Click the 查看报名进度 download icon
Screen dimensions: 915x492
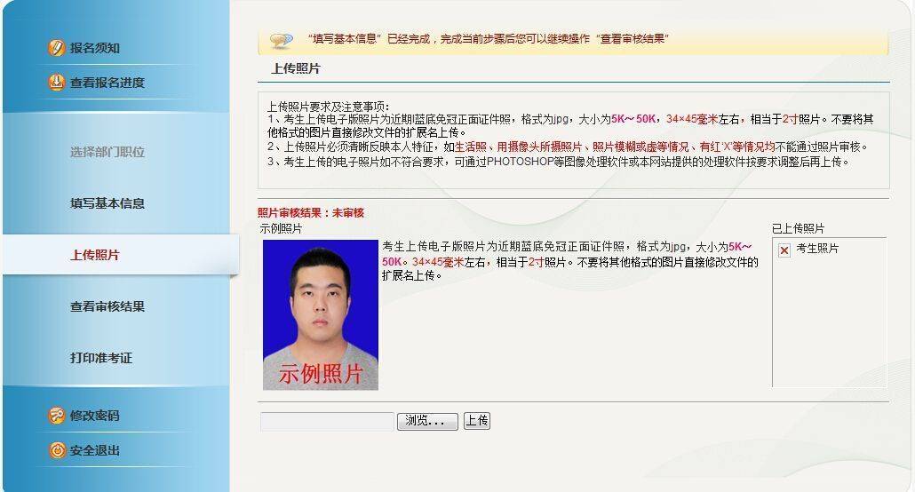[57, 83]
